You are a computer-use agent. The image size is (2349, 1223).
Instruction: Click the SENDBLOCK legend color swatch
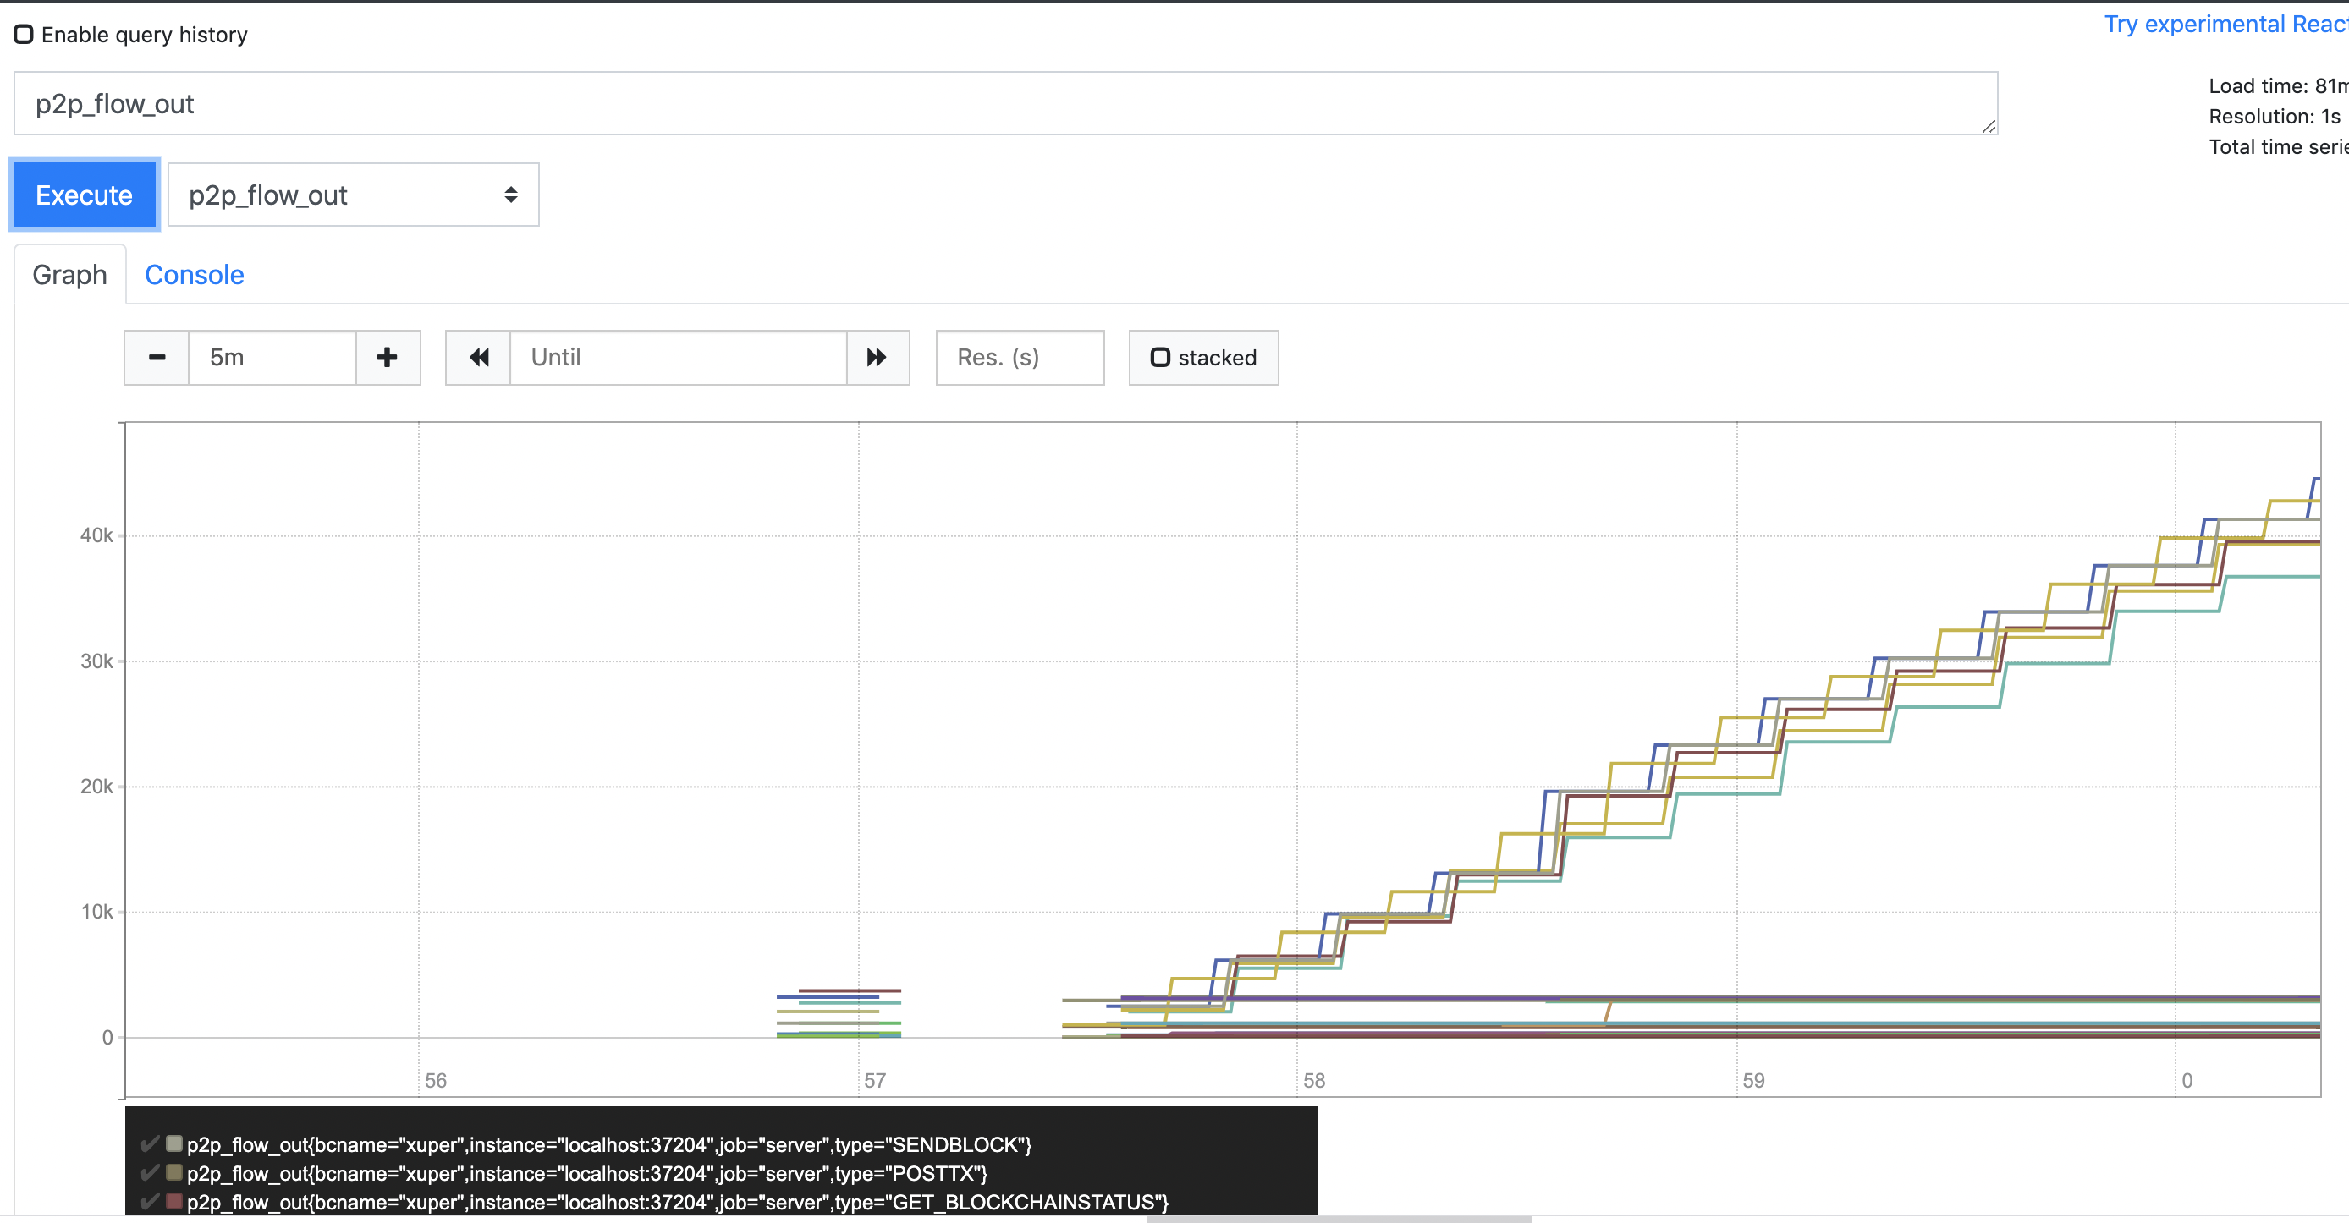point(174,1143)
